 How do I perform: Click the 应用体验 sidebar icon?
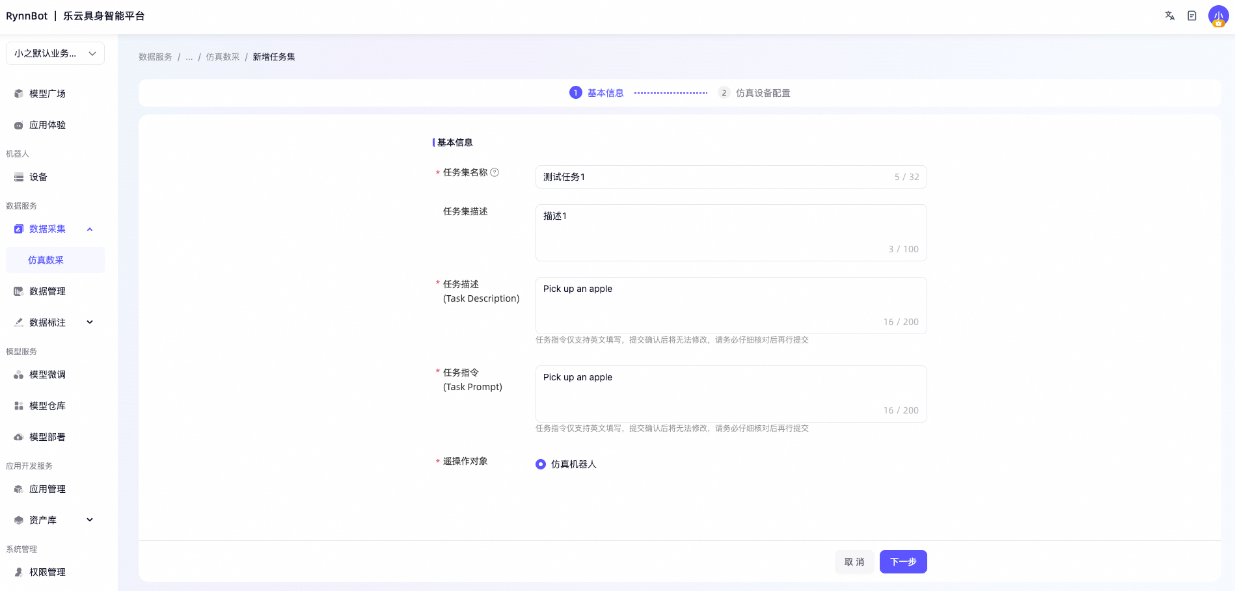coord(19,125)
